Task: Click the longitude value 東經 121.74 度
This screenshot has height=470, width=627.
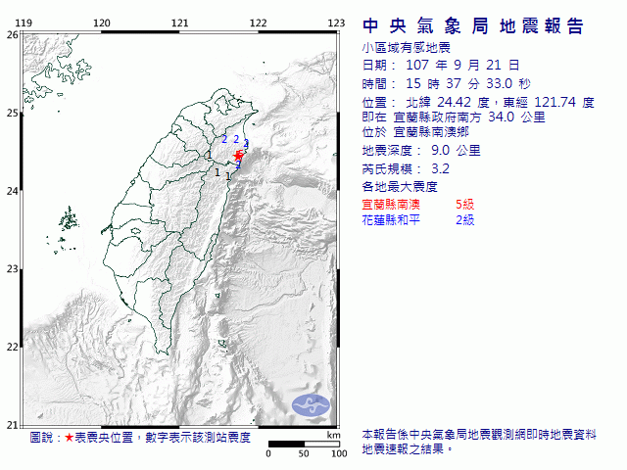Action: click(x=549, y=102)
